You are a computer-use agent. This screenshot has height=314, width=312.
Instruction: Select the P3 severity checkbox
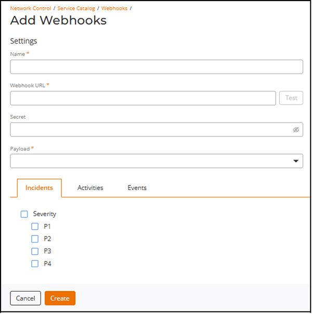tap(35, 252)
